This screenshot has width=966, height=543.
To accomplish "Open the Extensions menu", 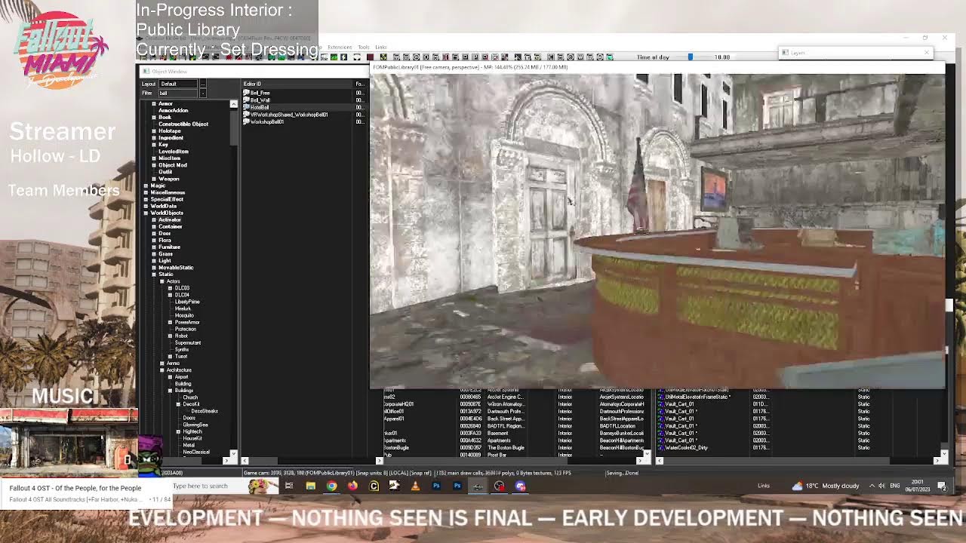I will pyautogui.click(x=340, y=47).
